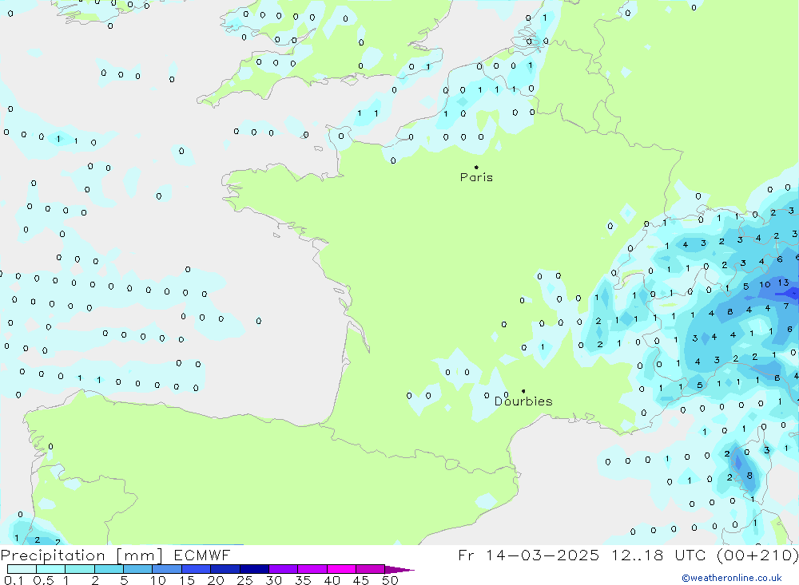Viewport: 799px width, 585px height.
Task: Pick the 20–25 mm legend color
Action: point(225,569)
